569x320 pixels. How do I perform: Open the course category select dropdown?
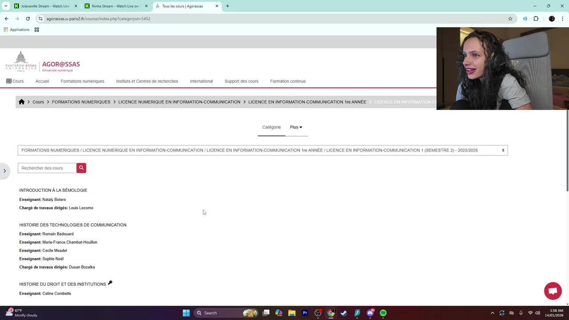pyautogui.click(x=263, y=150)
